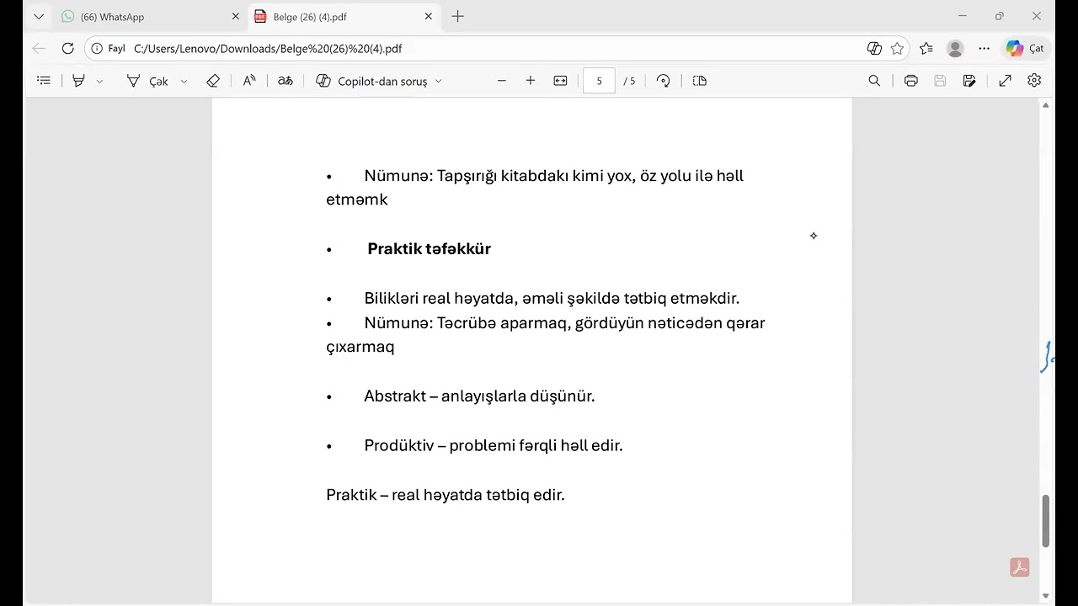Click the page number field
The image size is (1078, 606).
(x=599, y=81)
